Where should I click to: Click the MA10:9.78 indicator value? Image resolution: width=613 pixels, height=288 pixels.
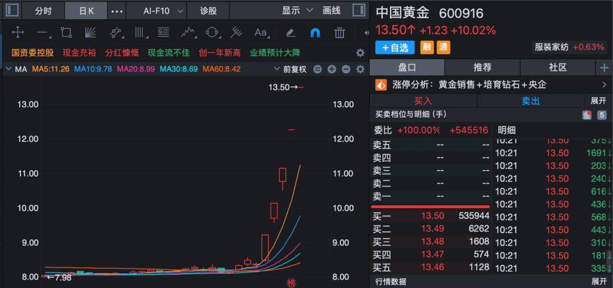click(93, 70)
